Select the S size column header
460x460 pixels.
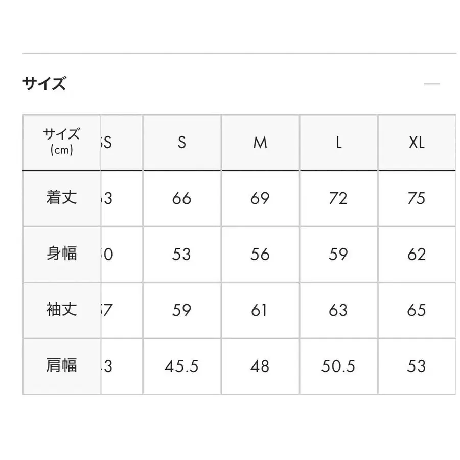click(x=181, y=143)
